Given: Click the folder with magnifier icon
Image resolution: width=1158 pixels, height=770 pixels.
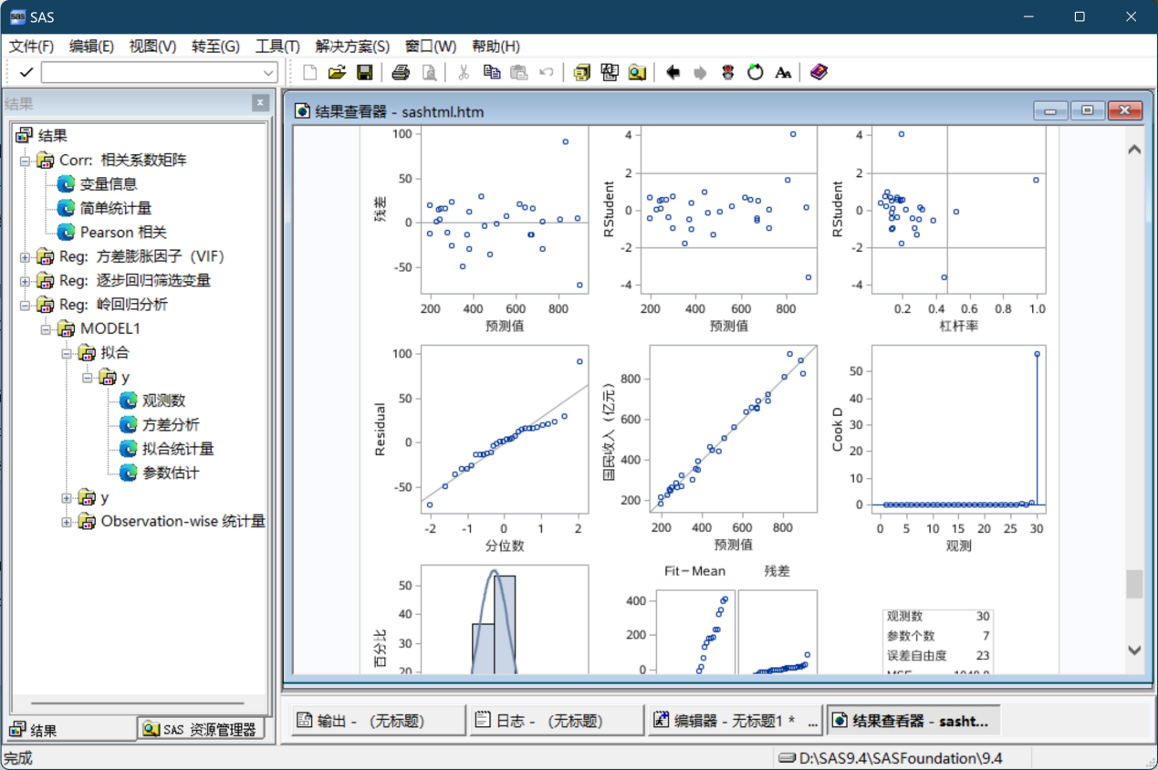Looking at the screenshot, I should click(637, 72).
